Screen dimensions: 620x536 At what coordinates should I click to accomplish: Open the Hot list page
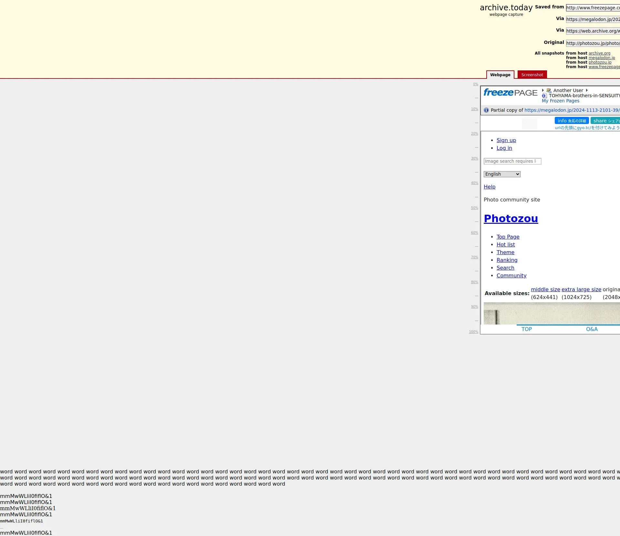point(506,244)
